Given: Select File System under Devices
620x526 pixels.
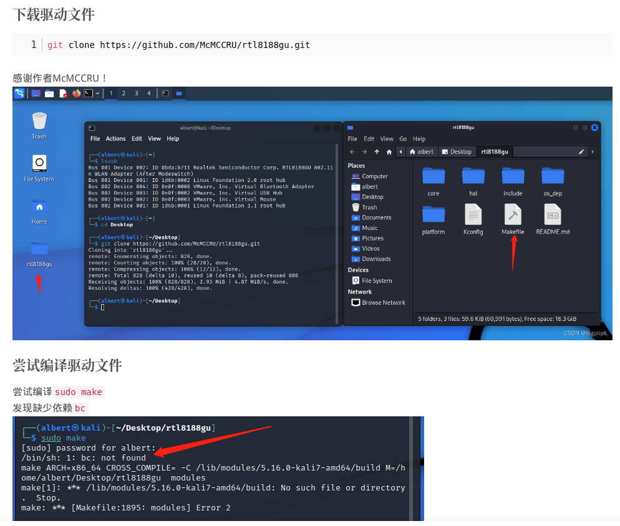Looking at the screenshot, I should (372, 280).
